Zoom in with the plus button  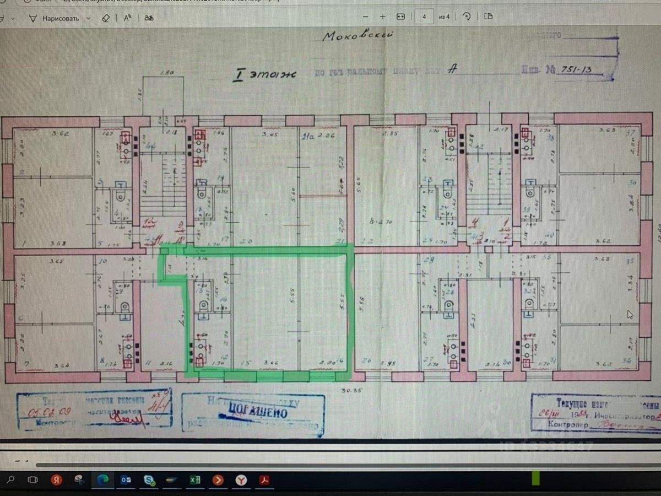coord(382,17)
